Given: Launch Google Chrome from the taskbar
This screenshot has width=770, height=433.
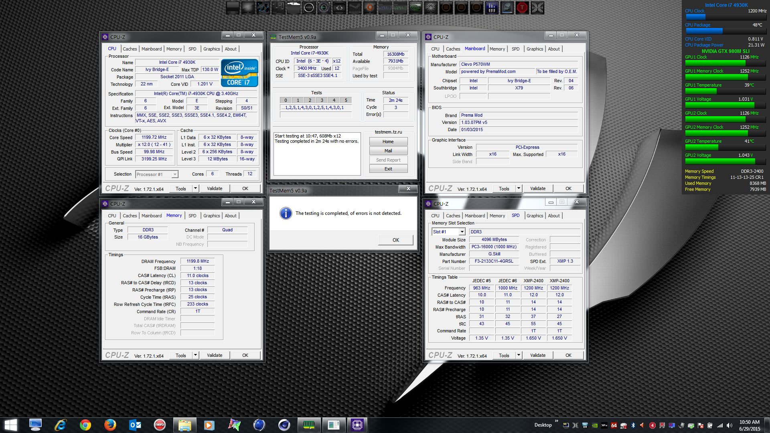Looking at the screenshot, I should [x=85, y=425].
